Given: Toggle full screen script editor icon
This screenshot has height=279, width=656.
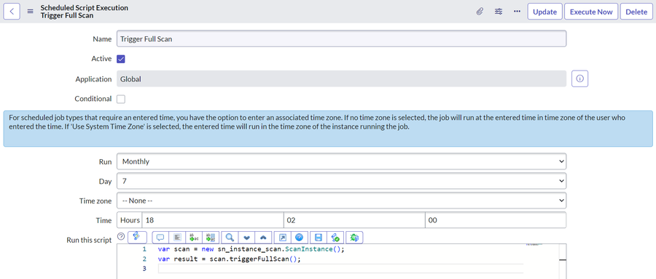Looking at the screenshot, I should pos(282,238).
